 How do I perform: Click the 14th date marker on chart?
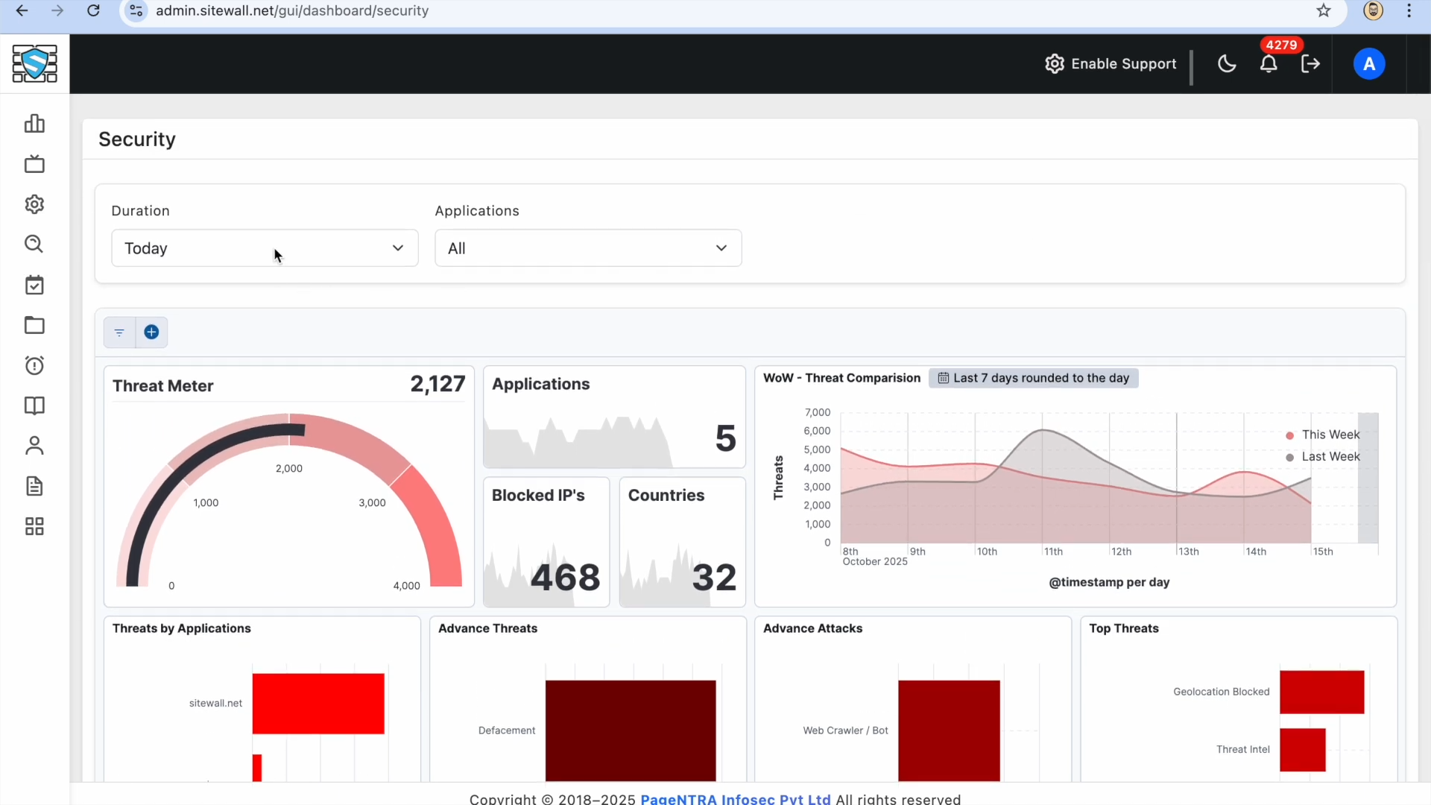coord(1256,552)
